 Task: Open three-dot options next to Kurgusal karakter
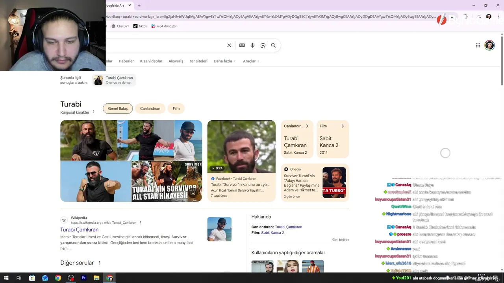[93, 112]
